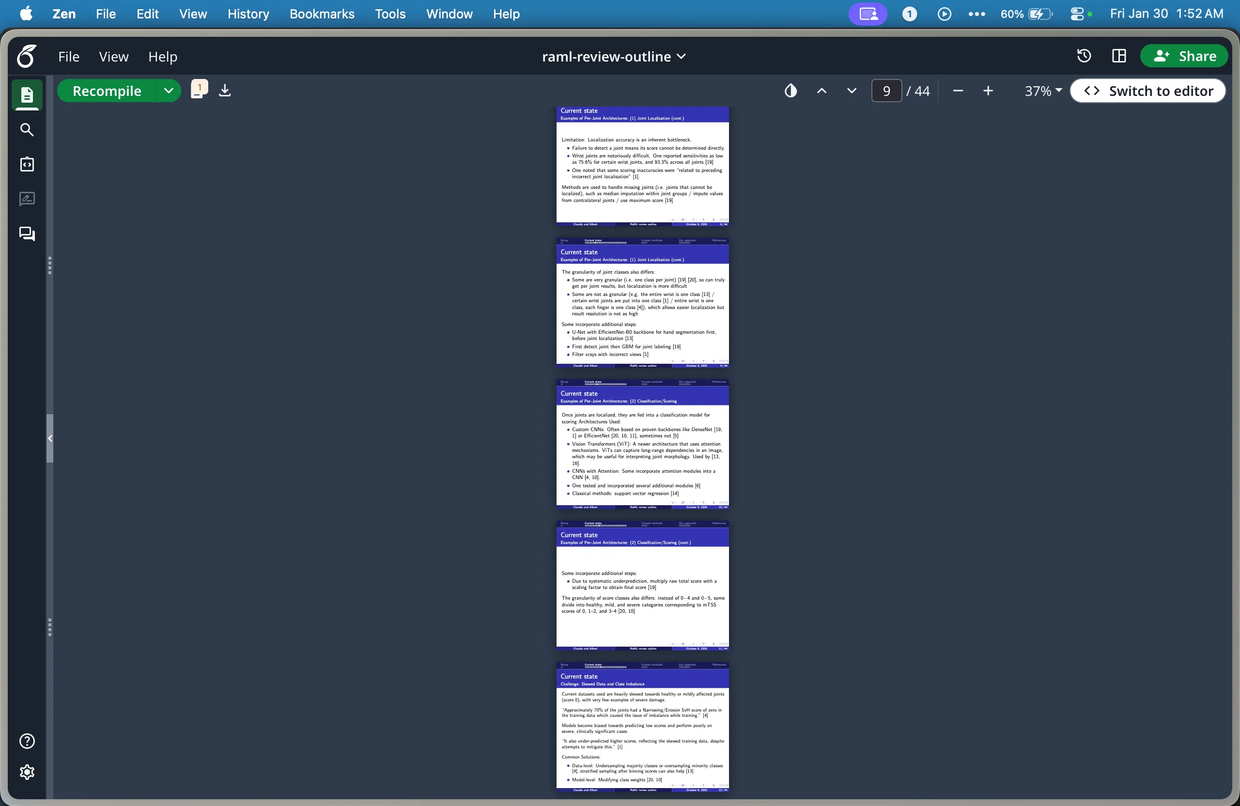
Task: Open the file tree sidebar icon
Action: 27,95
